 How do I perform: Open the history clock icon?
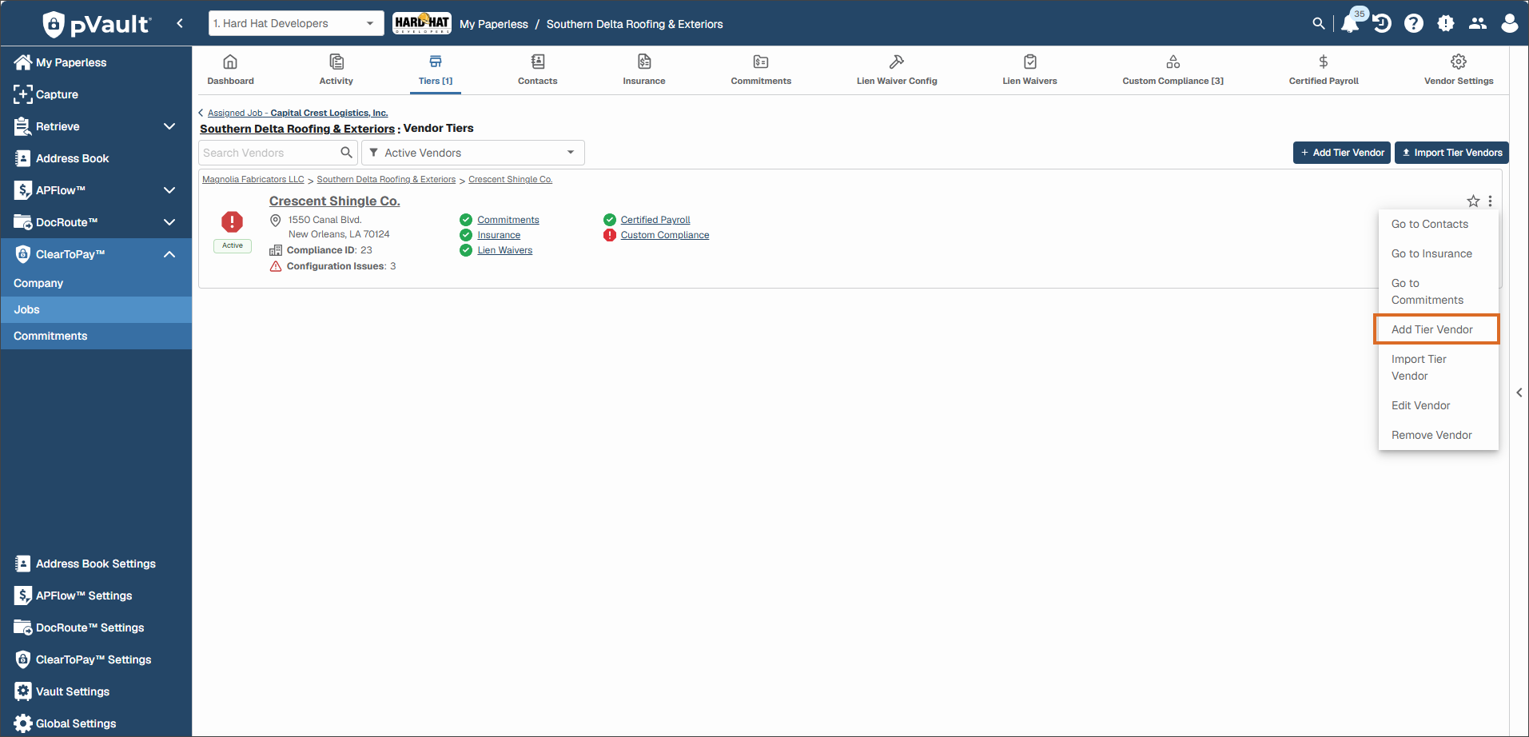(x=1382, y=24)
